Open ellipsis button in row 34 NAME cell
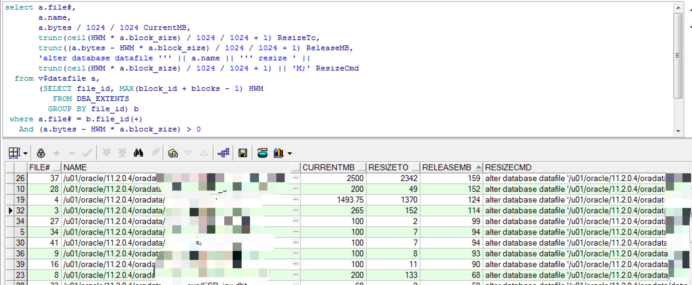The image size is (692, 285). coord(295,221)
